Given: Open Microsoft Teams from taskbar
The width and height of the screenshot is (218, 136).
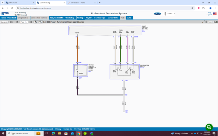Looking at the screenshot, I should pos(92,133).
